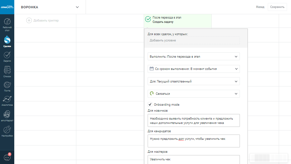Screen dimensions: 291x164
Task: Open Со сроком выполнения dropdown
Action: [x=193, y=69]
